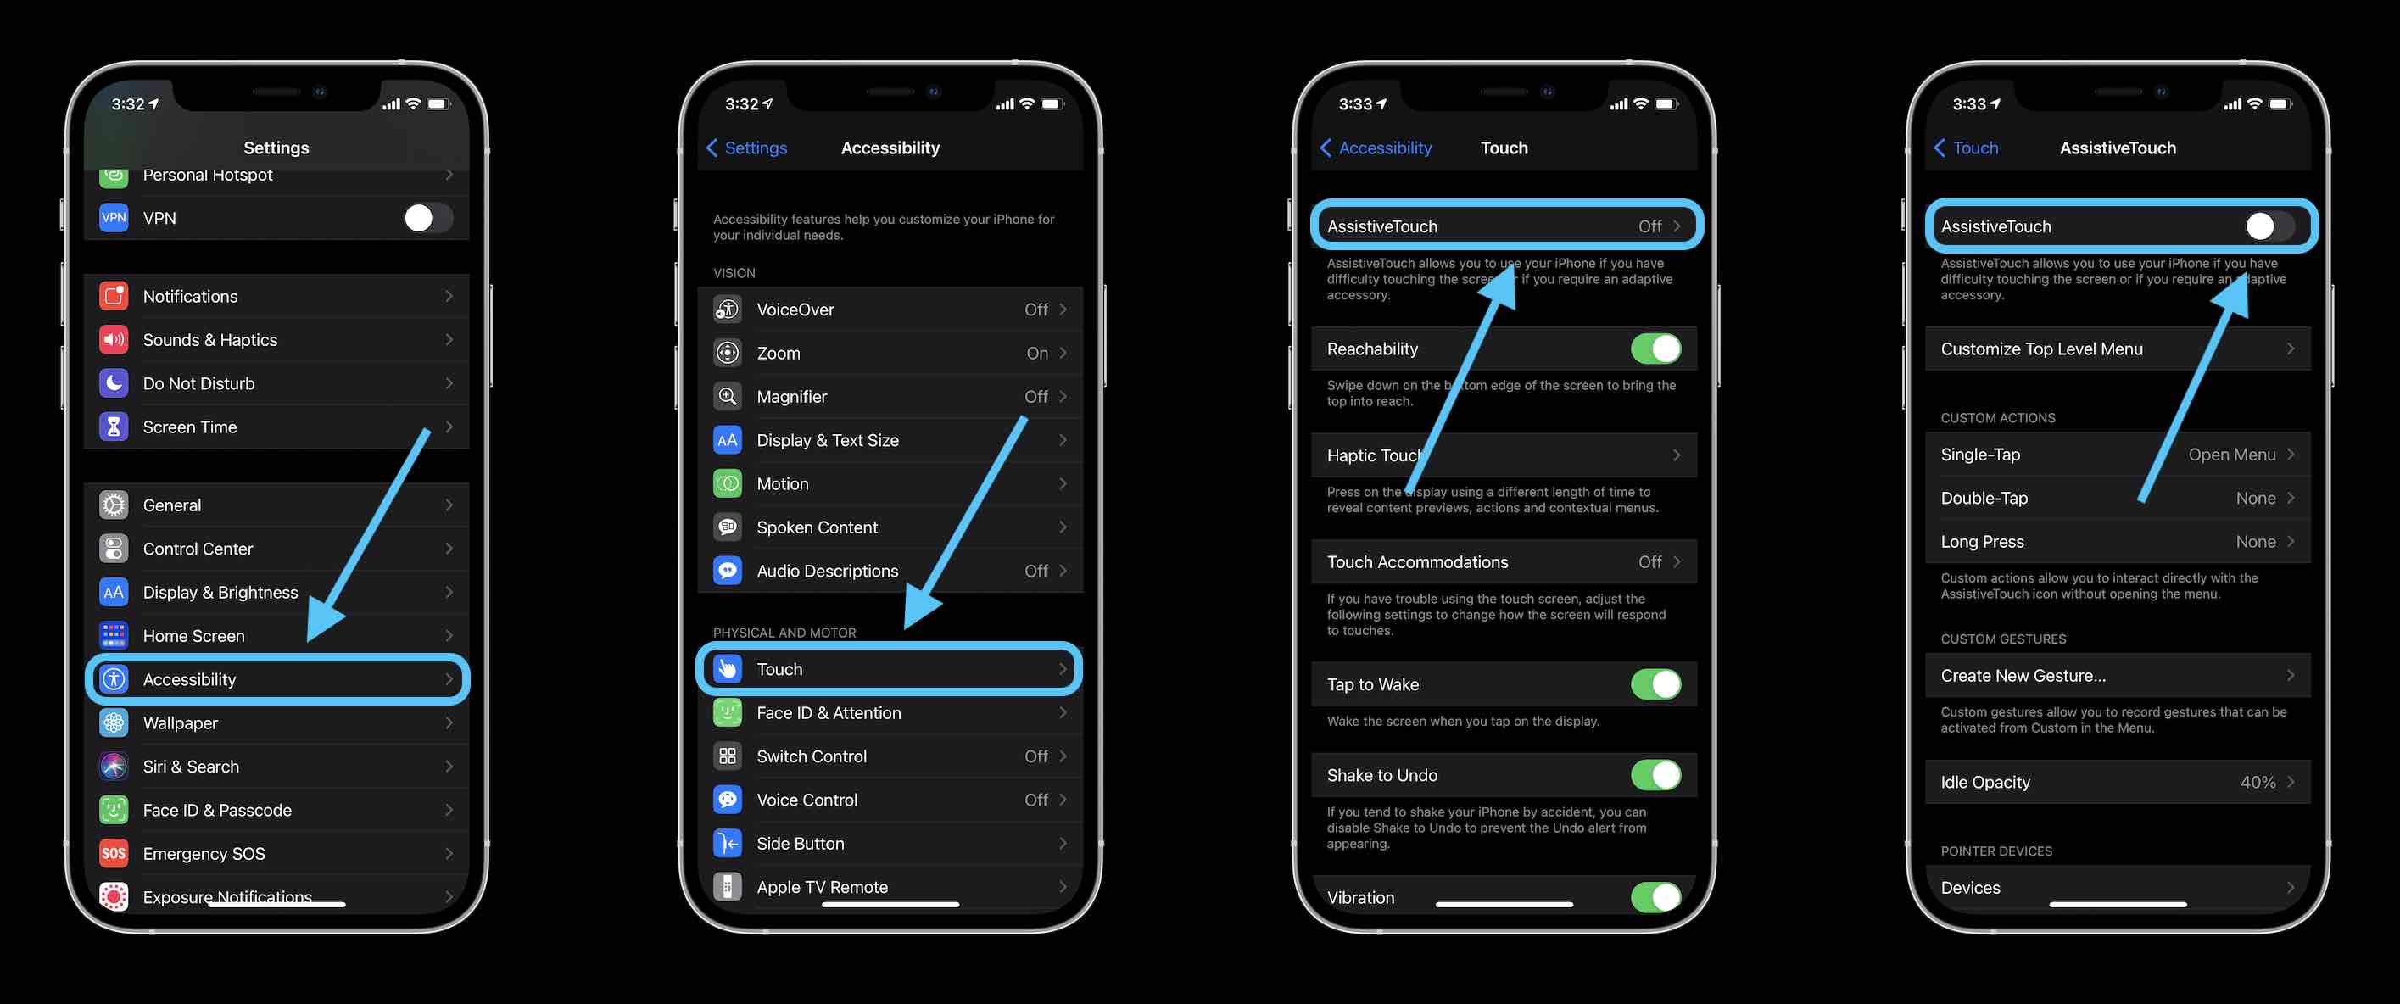The image size is (2400, 1004).
Task: Tap the Voice Control settings icon
Action: click(x=728, y=799)
